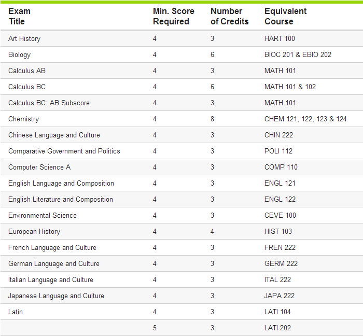Click the 'GERM 222' course cell
Screen dimensions: 363x336
[x=281, y=263]
